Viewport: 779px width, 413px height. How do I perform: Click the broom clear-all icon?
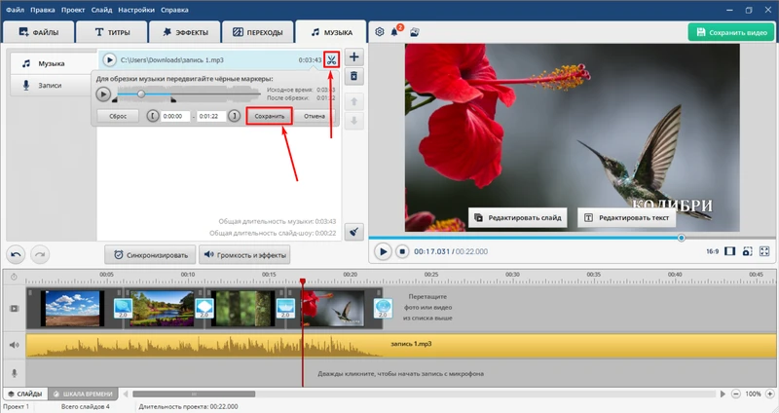pos(354,232)
